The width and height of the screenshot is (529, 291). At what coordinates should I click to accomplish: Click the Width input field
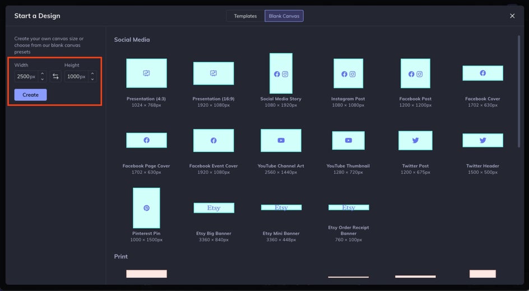point(25,76)
